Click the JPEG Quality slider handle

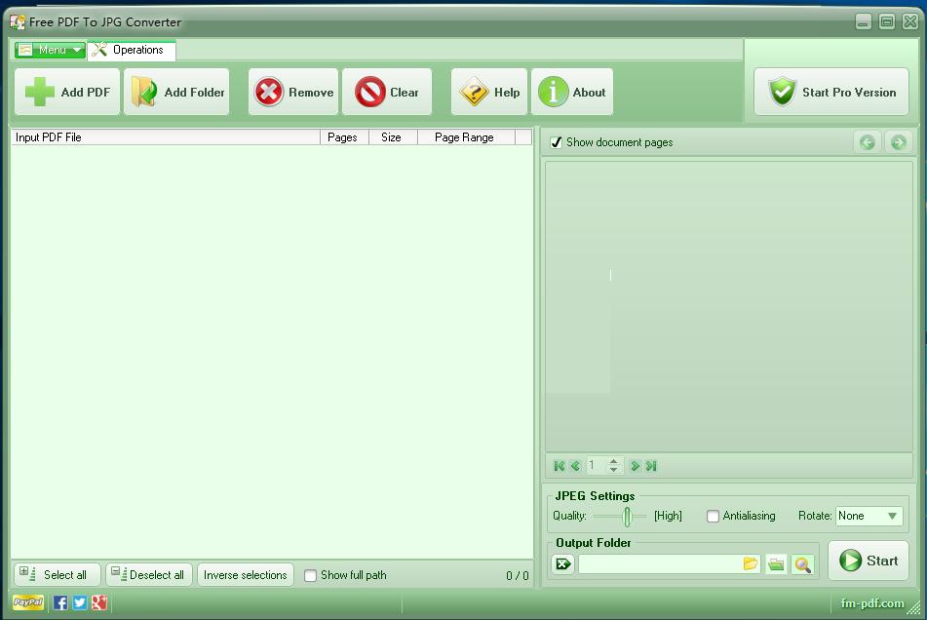click(627, 516)
